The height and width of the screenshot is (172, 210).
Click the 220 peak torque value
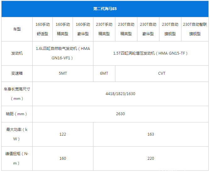[x=151, y=159]
